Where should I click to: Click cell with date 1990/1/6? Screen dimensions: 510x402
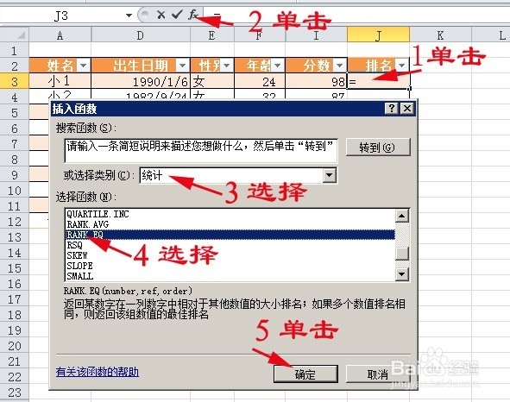[x=141, y=81]
